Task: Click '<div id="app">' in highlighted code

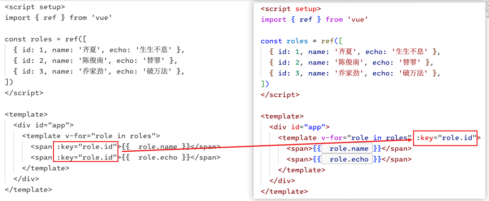Action: [299, 127]
